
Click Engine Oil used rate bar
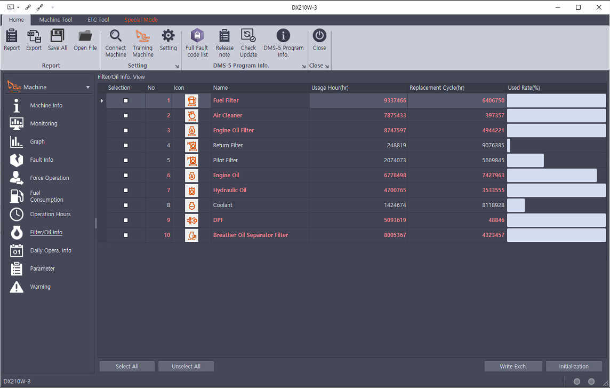[x=552, y=175]
